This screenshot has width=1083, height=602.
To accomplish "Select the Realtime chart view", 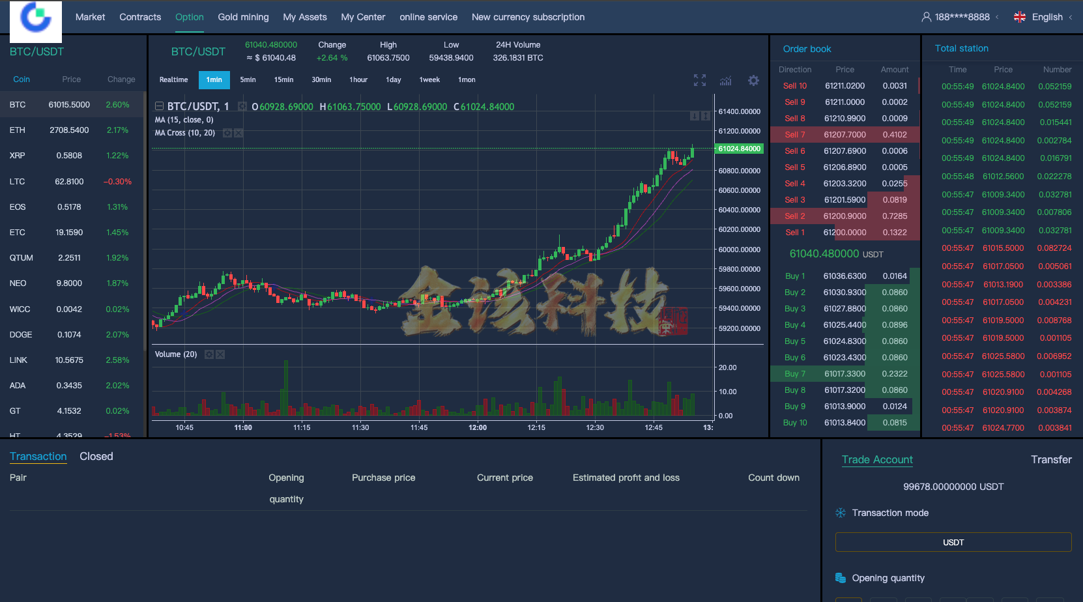I will pyautogui.click(x=173, y=79).
